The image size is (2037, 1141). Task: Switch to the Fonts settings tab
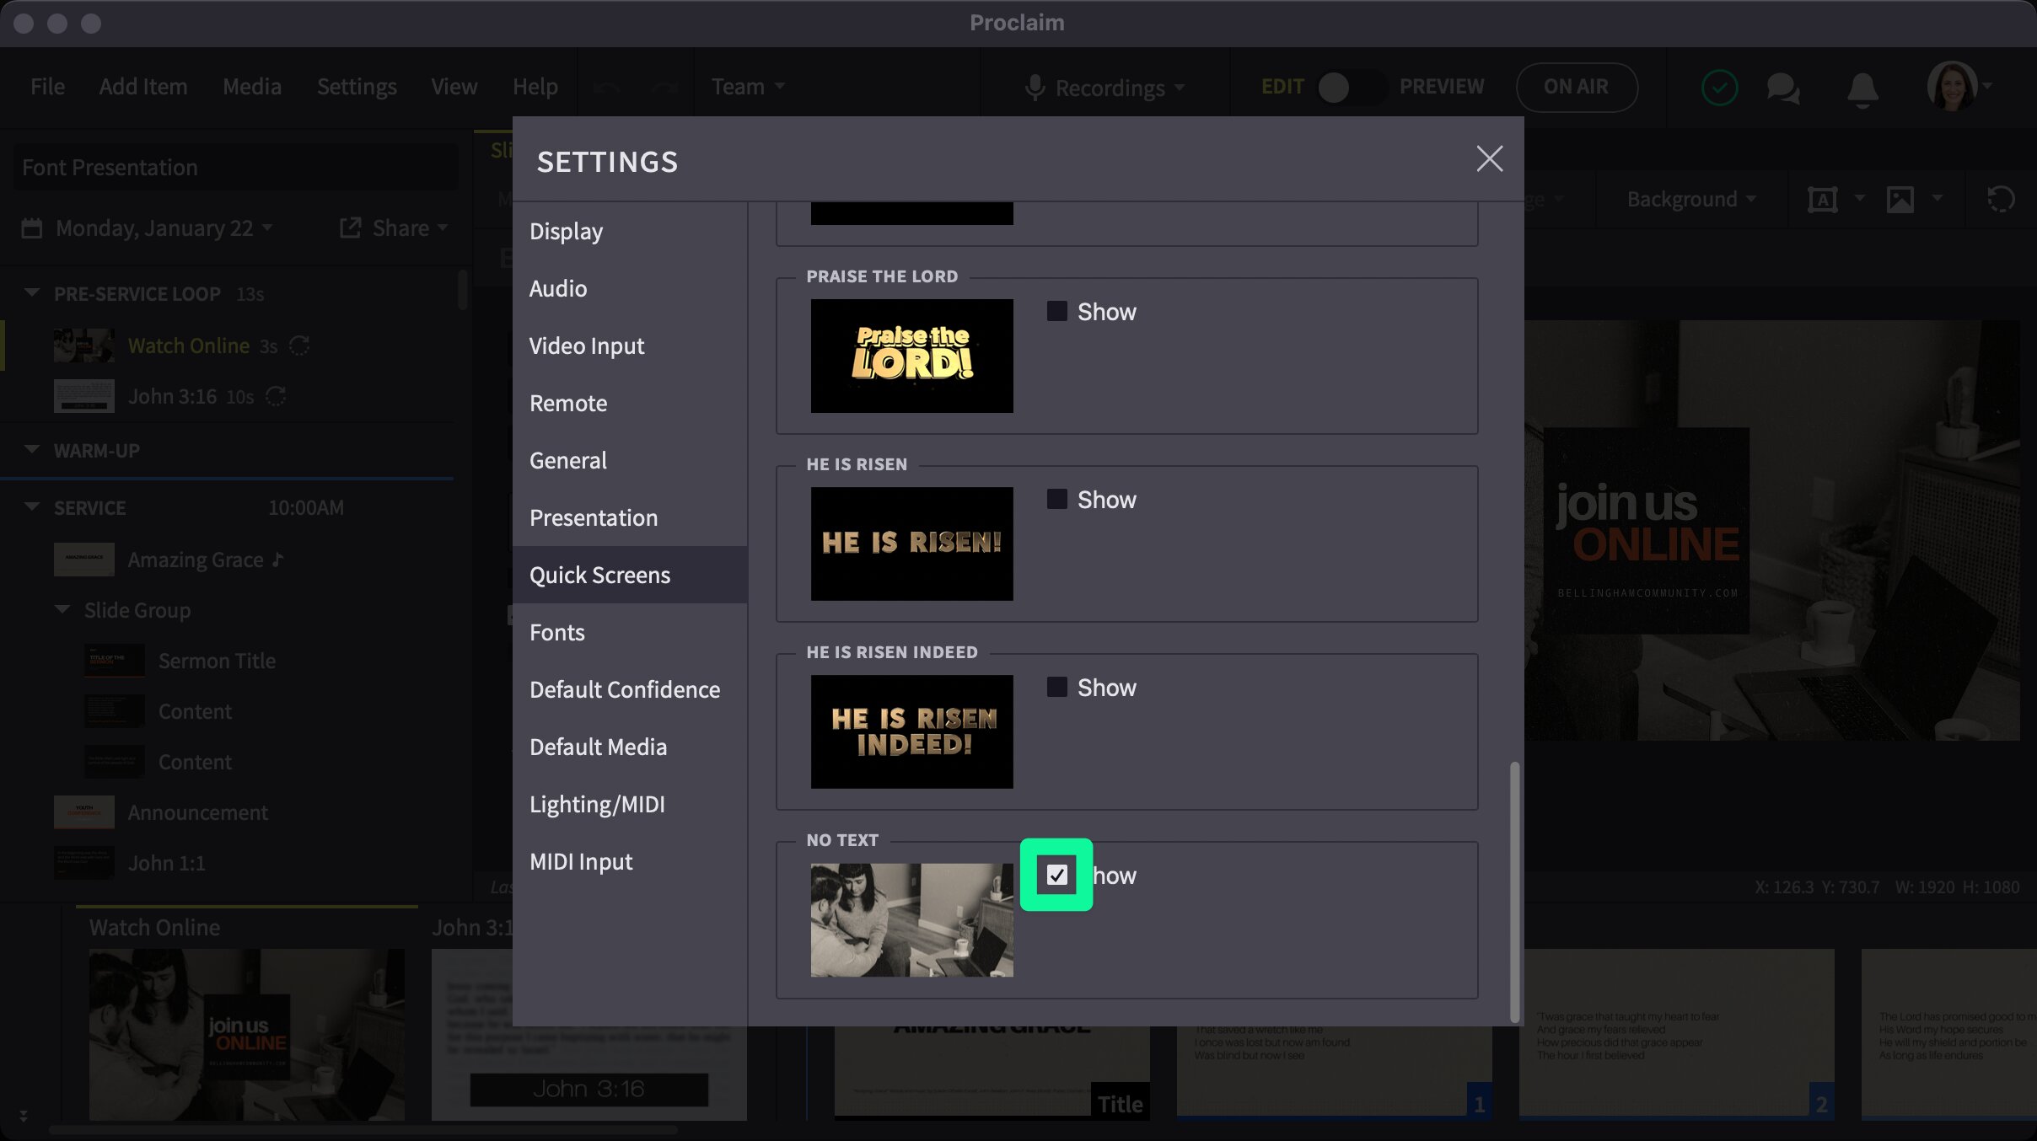[x=556, y=632]
